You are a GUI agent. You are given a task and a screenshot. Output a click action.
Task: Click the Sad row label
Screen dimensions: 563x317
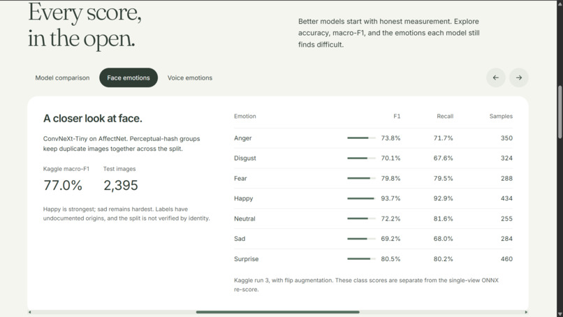[x=240, y=239]
